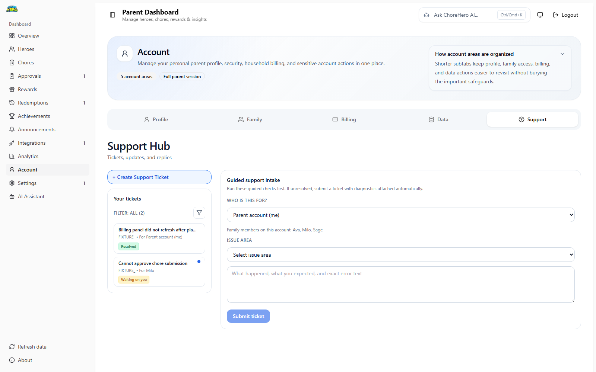Collapse the How account areas are organized panel
596x372 pixels.
click(562, 54)
